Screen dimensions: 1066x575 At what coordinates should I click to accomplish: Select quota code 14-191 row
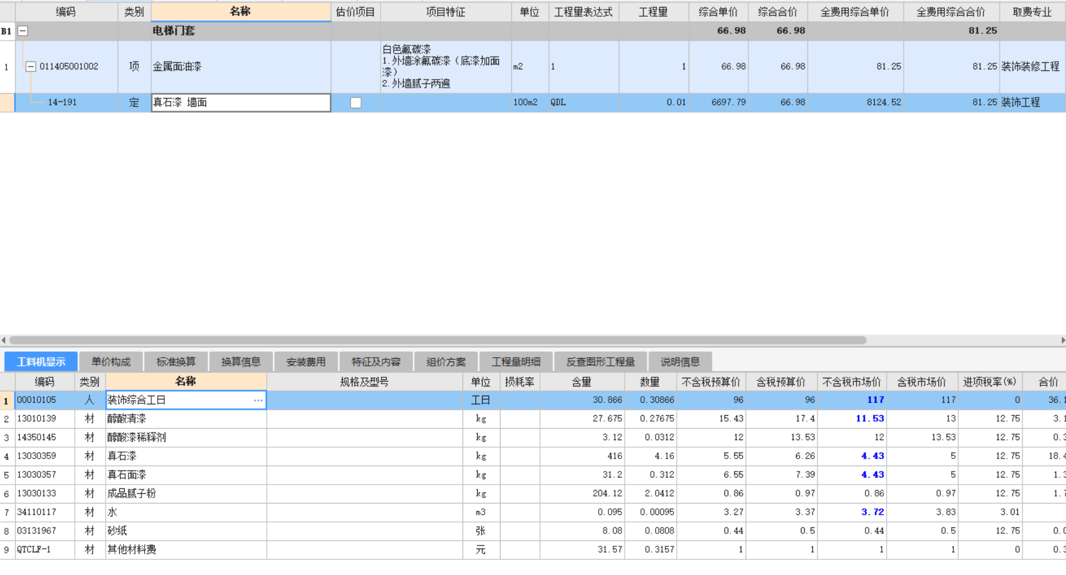point(62,102)
